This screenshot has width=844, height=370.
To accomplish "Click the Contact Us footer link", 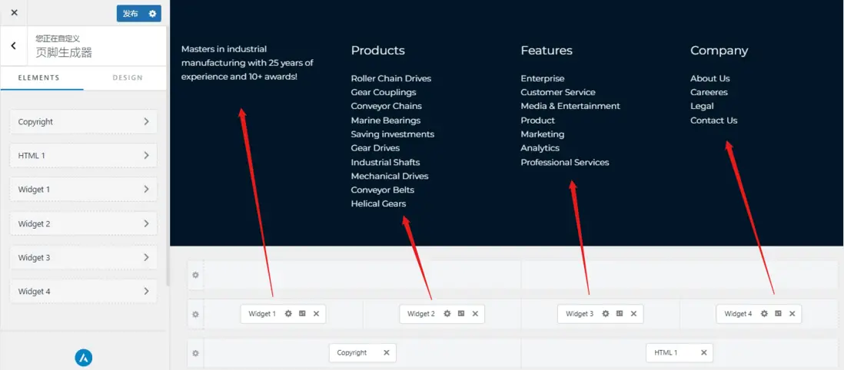I will tap(713, 121).
